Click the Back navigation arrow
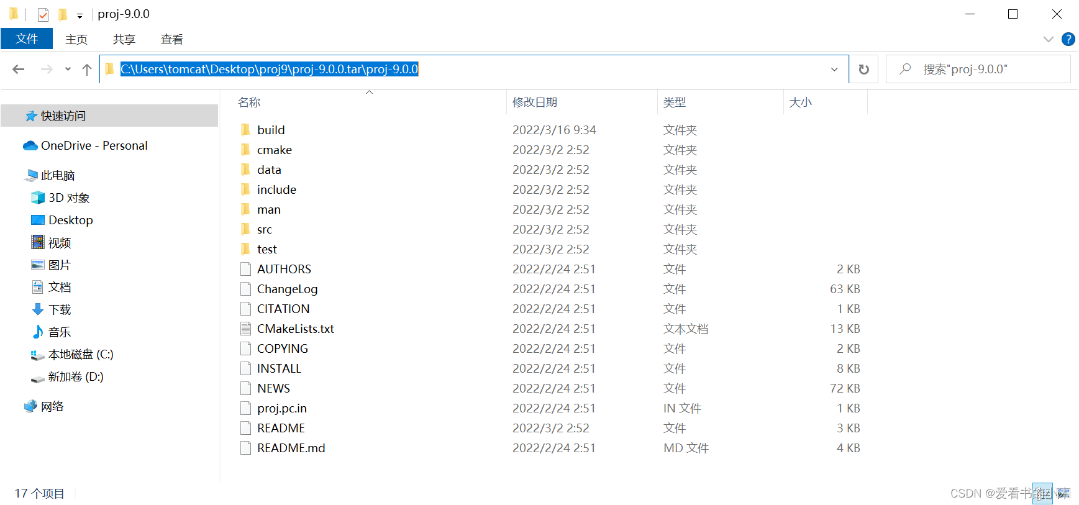Viewport: 1079px width, 505px height. 19,69
